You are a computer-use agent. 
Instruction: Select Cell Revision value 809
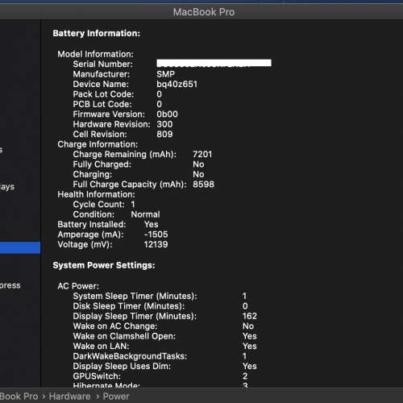tap(164, 134)
